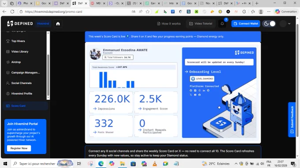Screen dimensions: 300x168
Task: Refresh the page with reload icon
Action: click(x=12, y=11)
